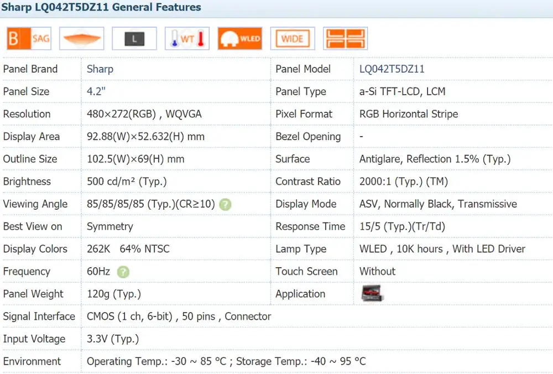This screenshot has width=553, height=374.
Task: Click the panel type a-Si TFT-LCD, LCM
Action: [403, 91]
